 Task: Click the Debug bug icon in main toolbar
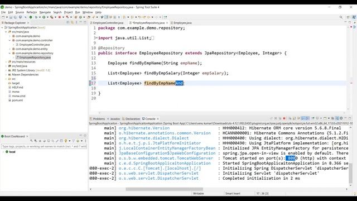[x=36, y=17]
